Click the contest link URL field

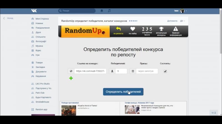tap(90, 71)
